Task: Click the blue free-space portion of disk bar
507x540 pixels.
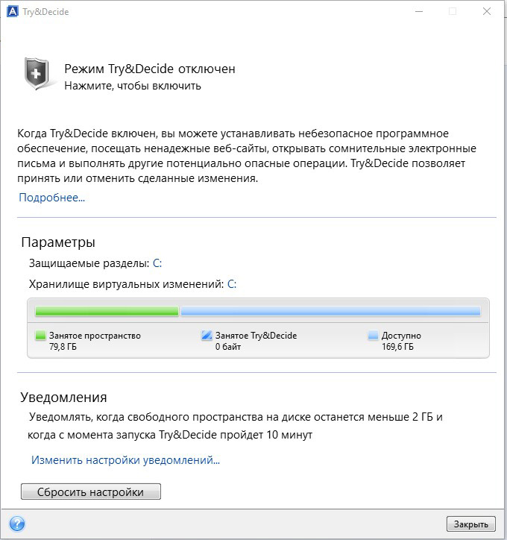Action: pyautogui.click(x=330, y=311)
